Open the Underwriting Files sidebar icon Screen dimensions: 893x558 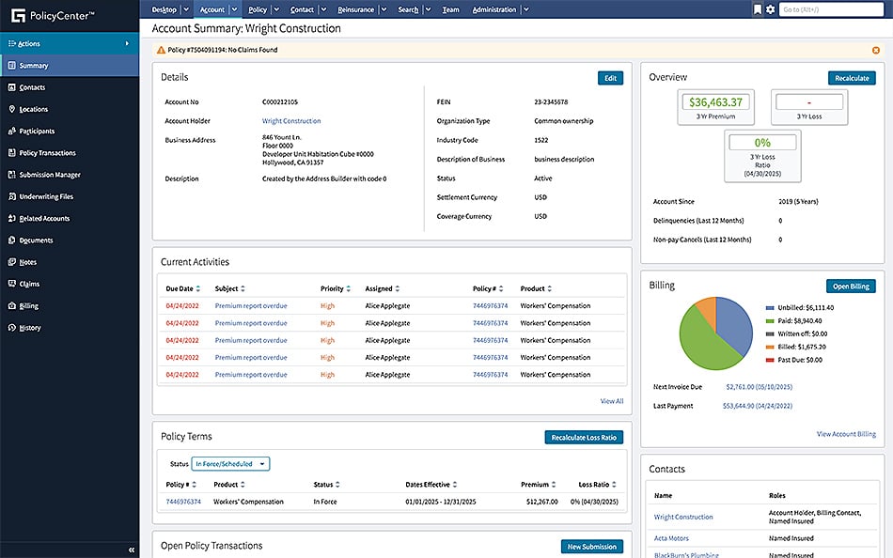[x=13, y=195]
